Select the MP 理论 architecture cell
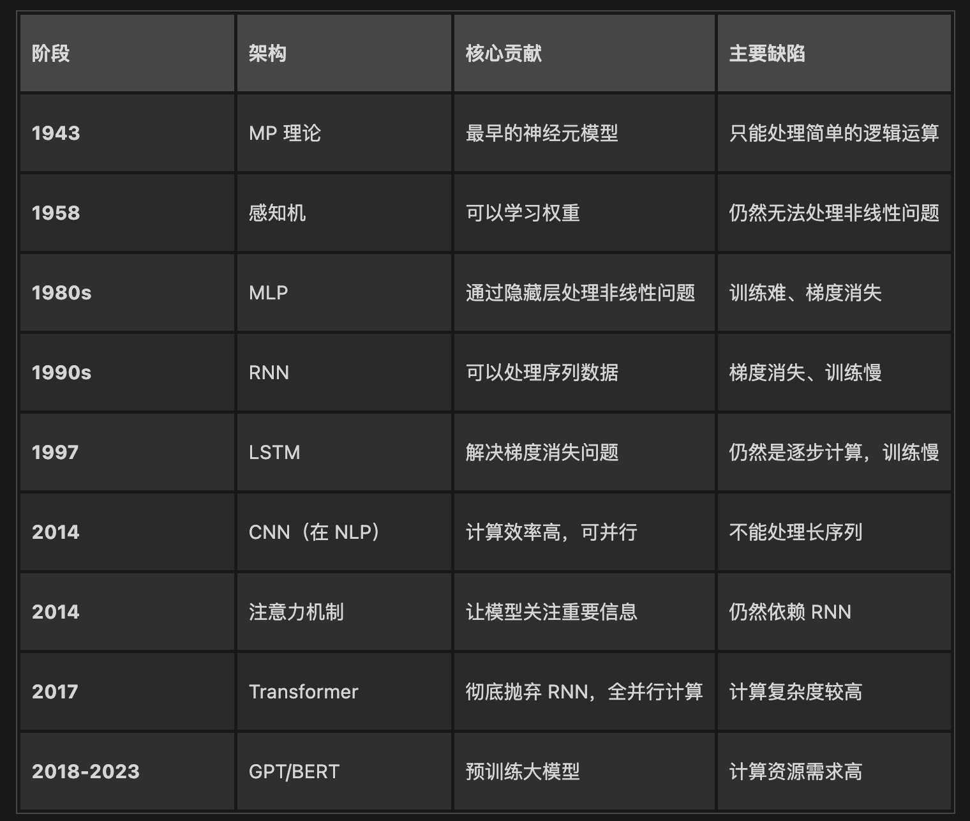This screenshot has height=821, width=970. pos(285,133)
